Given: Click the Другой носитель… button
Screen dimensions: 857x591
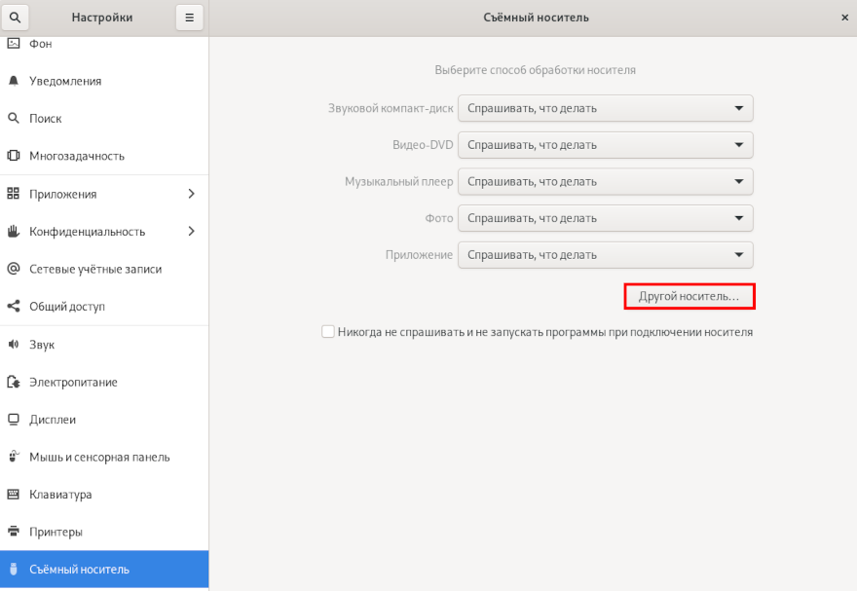Looking at the screenshot, I should (689, 296).
